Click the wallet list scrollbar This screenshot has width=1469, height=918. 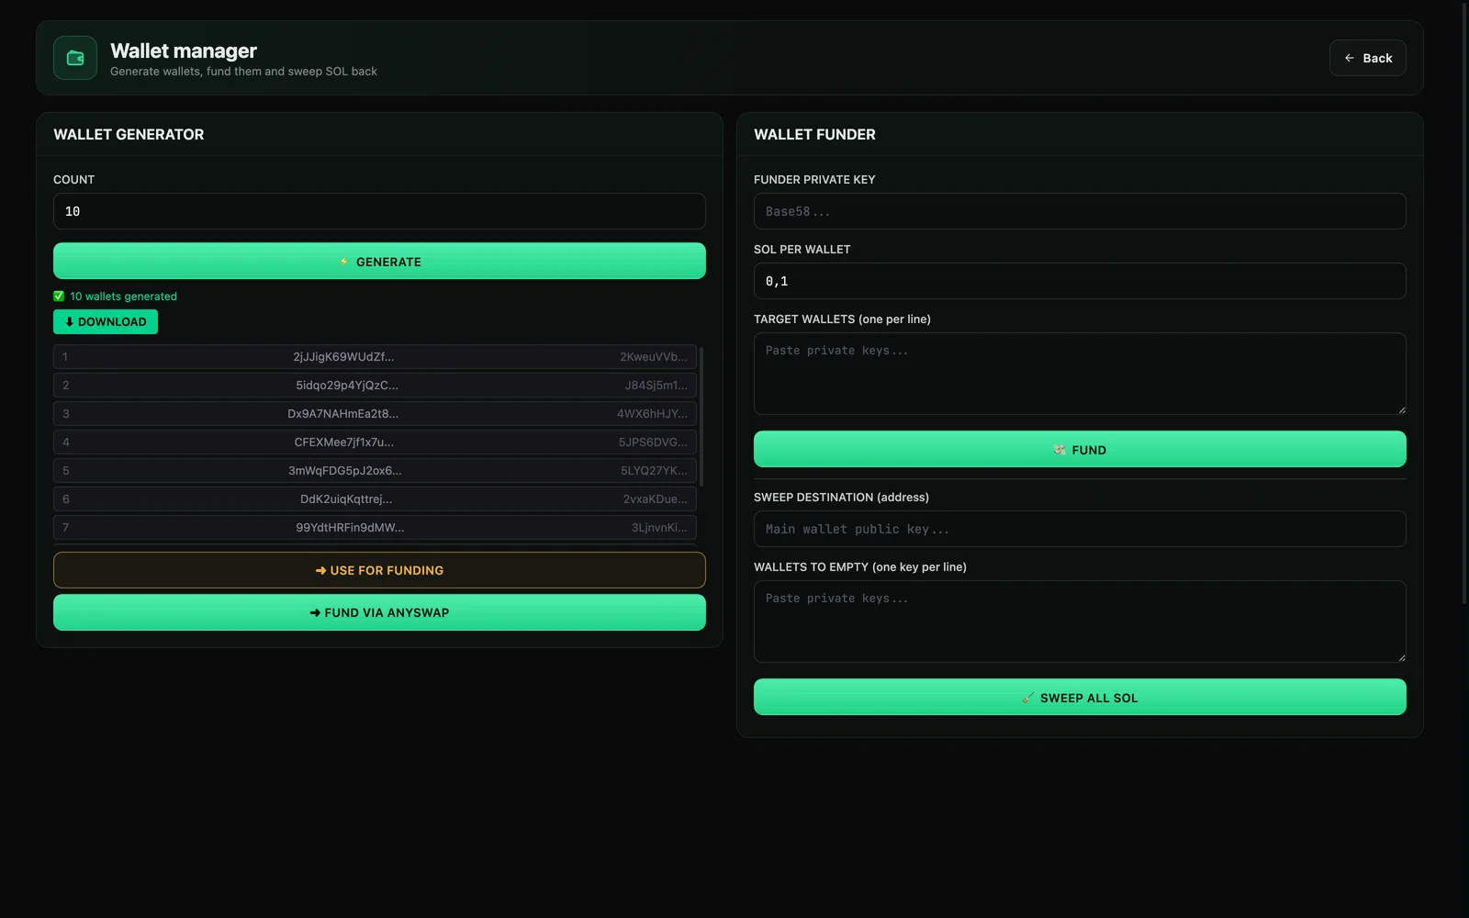pos(701,416)
